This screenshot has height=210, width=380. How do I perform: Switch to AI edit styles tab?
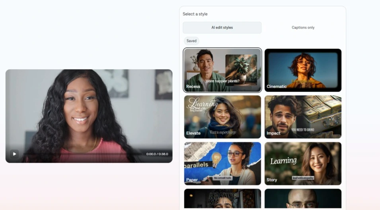pyautogui.click(x=222, y=27)
